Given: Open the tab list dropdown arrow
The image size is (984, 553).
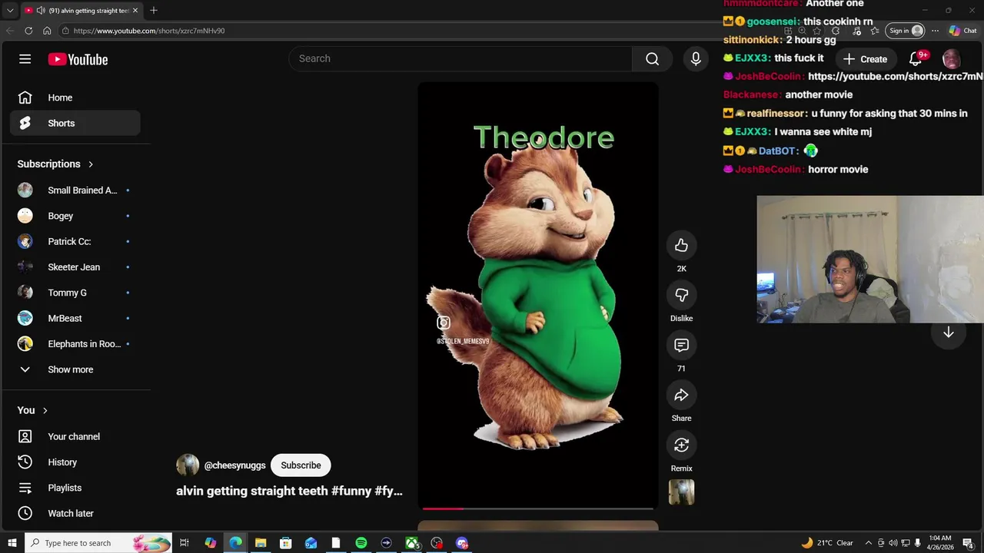Looking at the screenshot, I should coord(10,10).
